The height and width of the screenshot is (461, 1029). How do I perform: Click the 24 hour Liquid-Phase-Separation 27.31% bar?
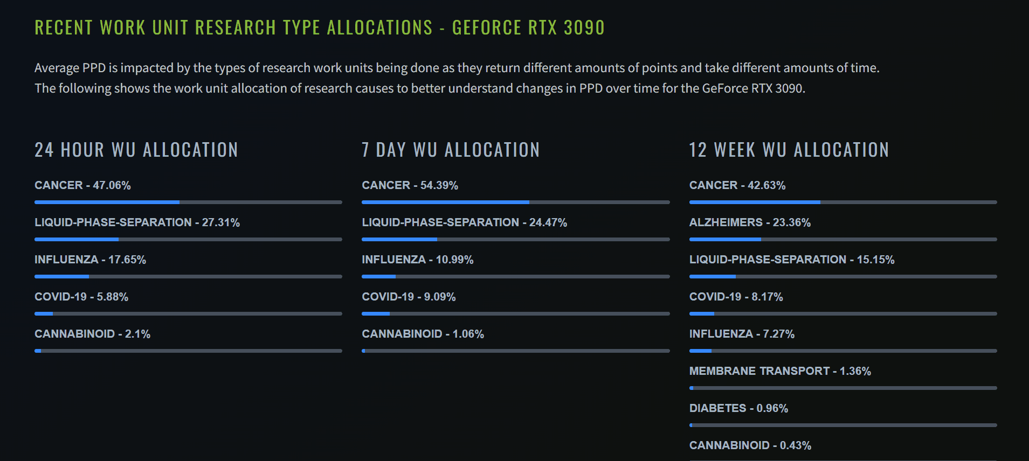tap(188, 240)
